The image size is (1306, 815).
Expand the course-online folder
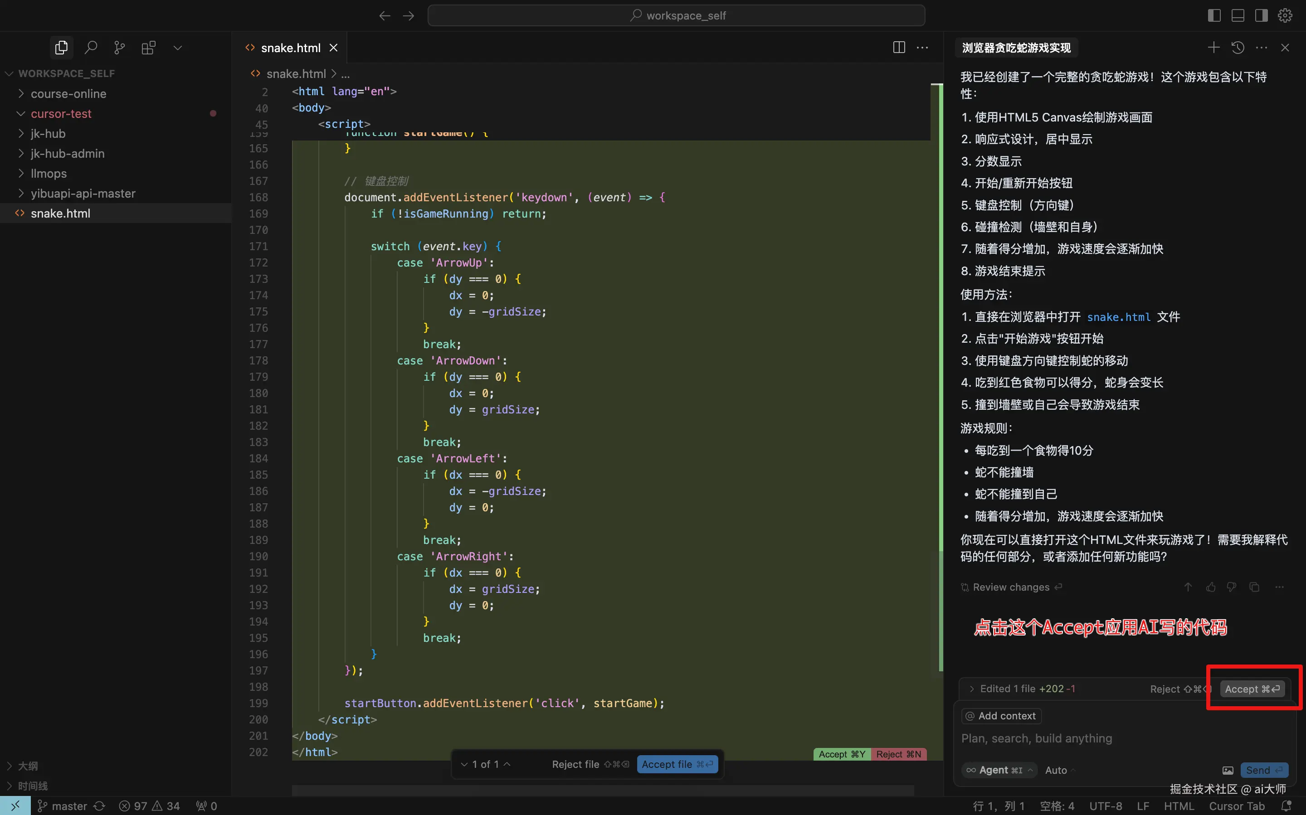(68, 94)
